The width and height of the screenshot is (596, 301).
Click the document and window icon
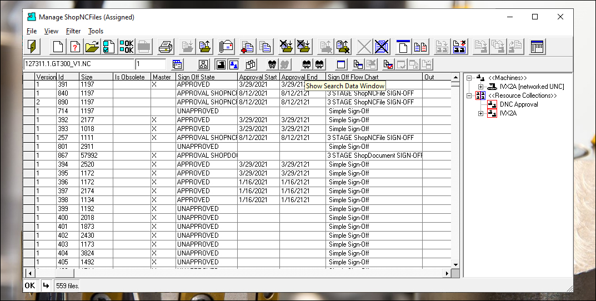point(358,64)
